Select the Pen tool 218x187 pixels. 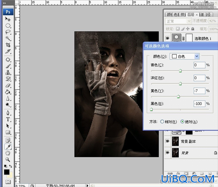coord(8,113)
